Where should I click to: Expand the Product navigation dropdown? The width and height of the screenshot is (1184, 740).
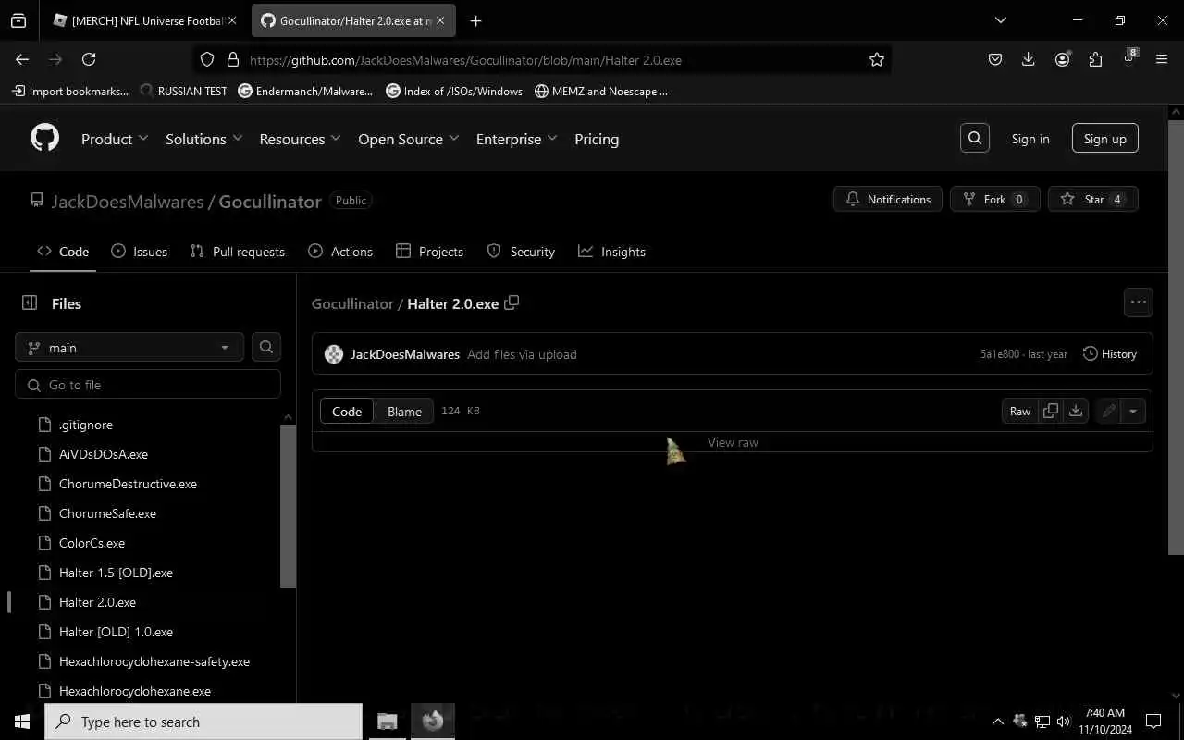(115, 139)
